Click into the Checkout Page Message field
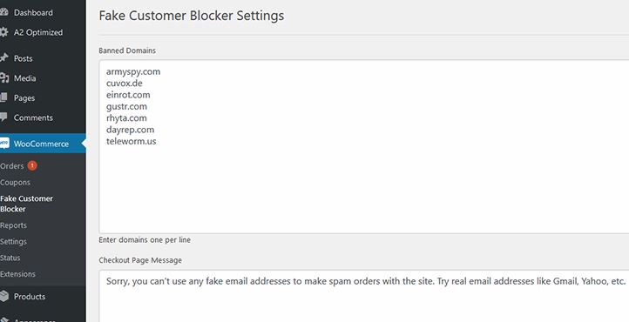629x322 pixels. click(x=364, y=296)
